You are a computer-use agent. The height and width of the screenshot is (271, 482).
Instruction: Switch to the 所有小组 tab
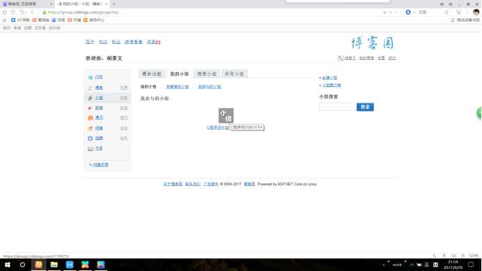[234, 74]
